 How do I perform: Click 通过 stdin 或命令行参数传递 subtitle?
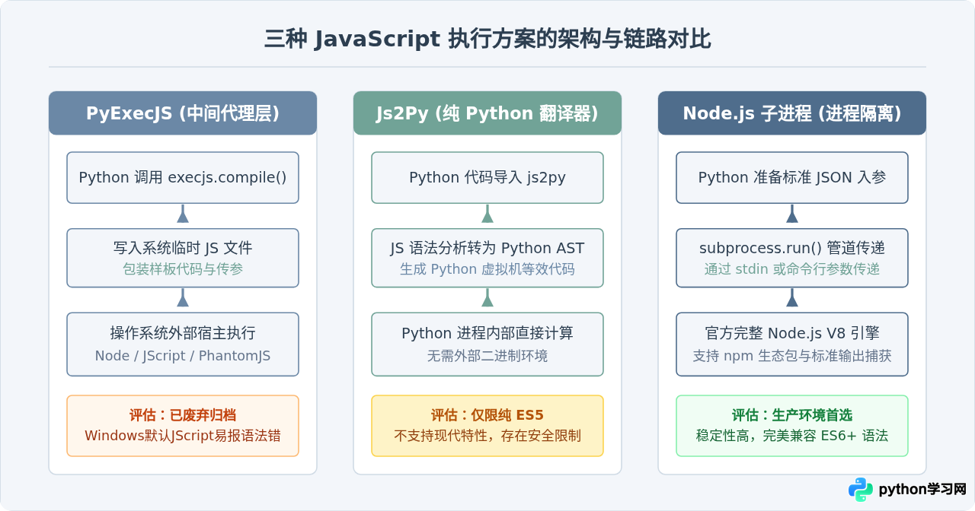pyautogui.click(x=792, y=269)
